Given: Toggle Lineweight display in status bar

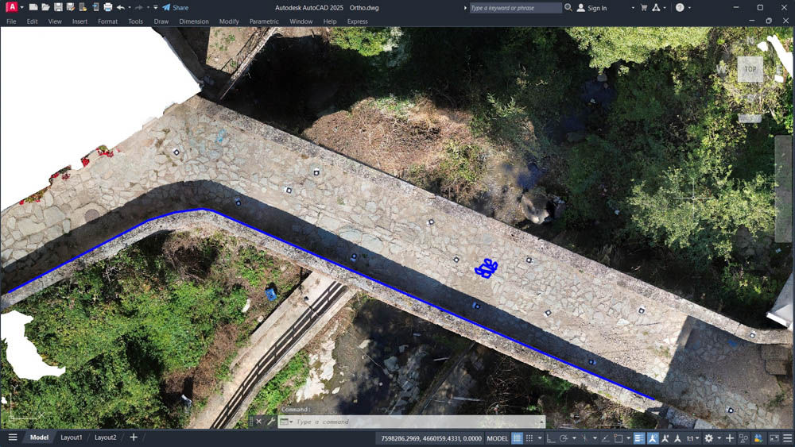Looking at the screenshot, I should (x=639, y=438).
